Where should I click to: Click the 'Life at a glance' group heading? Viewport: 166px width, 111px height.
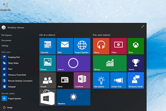coord(47,35)
